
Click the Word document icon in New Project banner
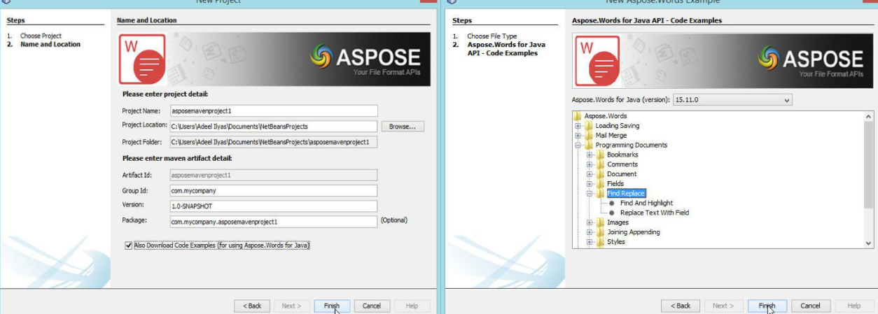[143, 59]
